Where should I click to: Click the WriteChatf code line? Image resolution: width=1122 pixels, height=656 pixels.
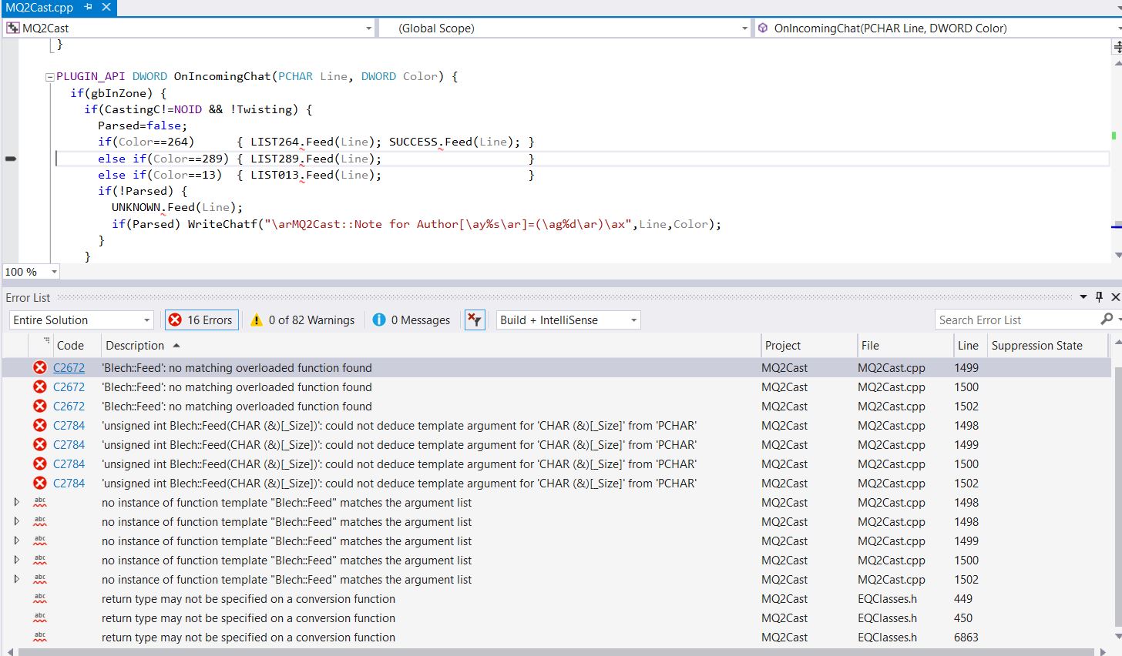pyautogui.click(x=416, y=224)
